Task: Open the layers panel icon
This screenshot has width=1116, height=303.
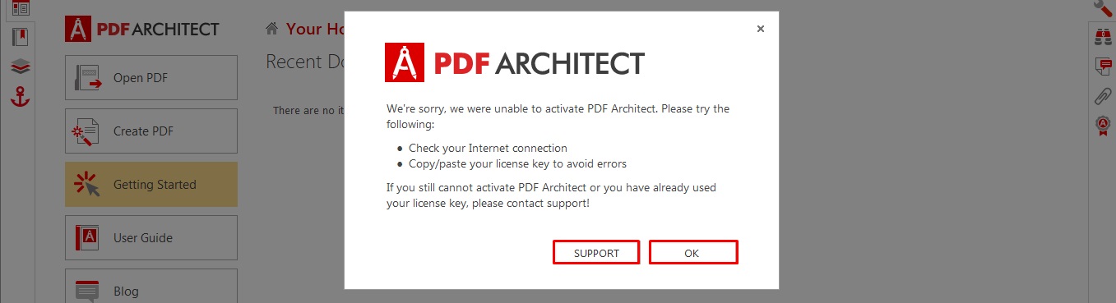Action: click(x=21, y=67)
